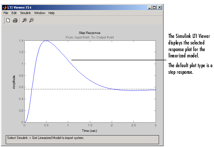Select the Zoom Out magnifier tool
This screenshot has width=214, height=147.
tap(32, 20)
